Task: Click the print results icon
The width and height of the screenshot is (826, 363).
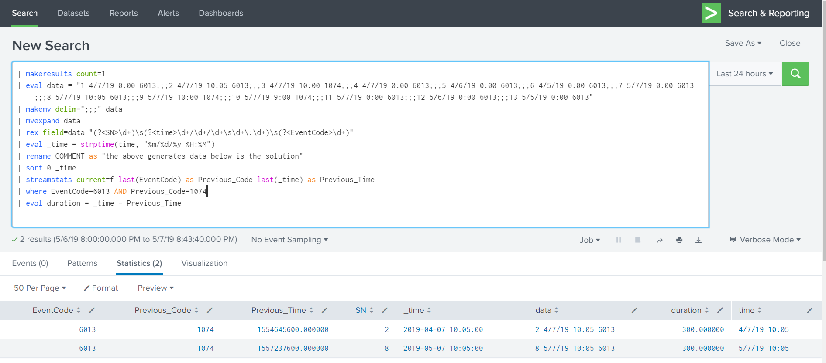Action: click(679, 240)
